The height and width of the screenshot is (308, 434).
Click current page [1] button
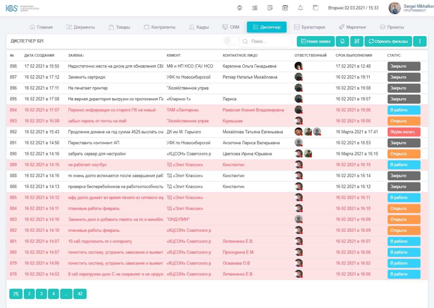16,294
